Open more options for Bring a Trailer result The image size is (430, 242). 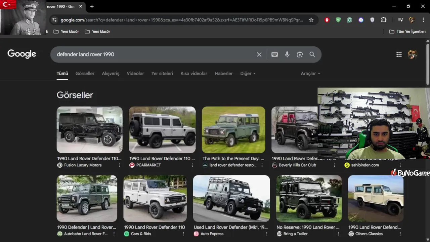pos(338,234)
